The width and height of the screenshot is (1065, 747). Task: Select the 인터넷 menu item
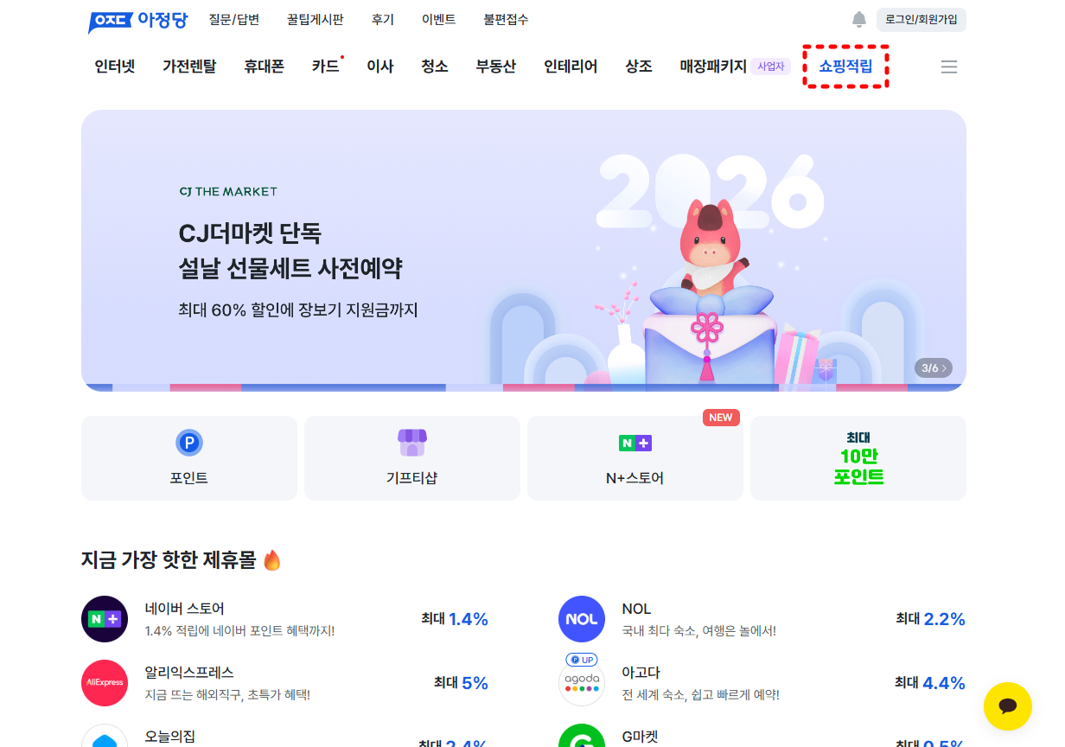click(115, 67)
